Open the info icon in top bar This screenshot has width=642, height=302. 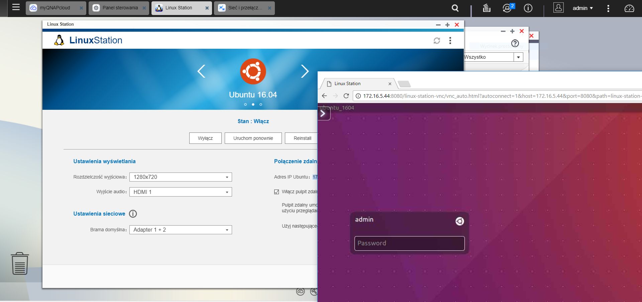click(528, 8)
